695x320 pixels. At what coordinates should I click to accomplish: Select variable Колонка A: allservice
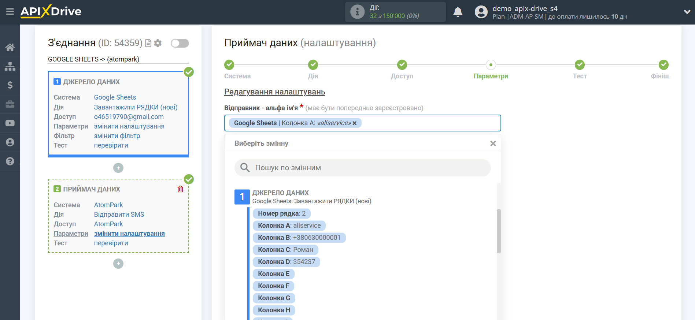pos(289,226)
